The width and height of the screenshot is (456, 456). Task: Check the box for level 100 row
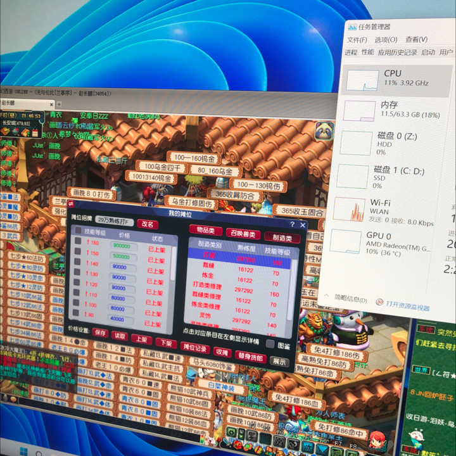click(x=76, y=303)
